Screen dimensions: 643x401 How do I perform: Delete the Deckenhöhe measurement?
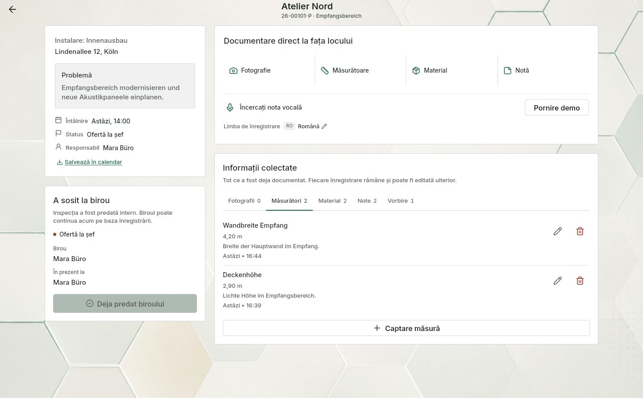click(580, 281)
